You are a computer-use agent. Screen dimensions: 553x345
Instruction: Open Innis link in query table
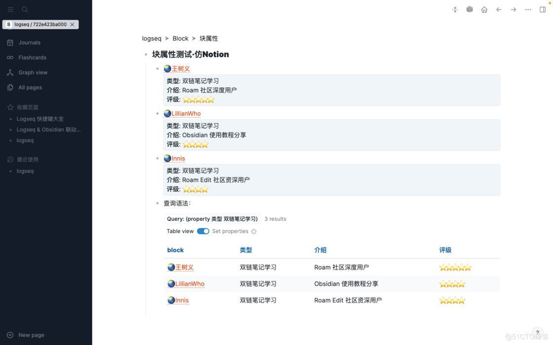[x=182, y=300]
